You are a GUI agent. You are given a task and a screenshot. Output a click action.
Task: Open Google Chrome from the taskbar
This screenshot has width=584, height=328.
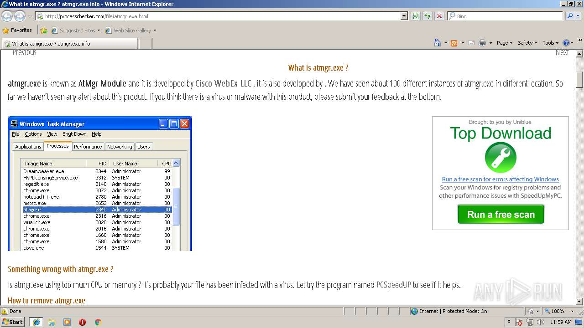[98, 322]
